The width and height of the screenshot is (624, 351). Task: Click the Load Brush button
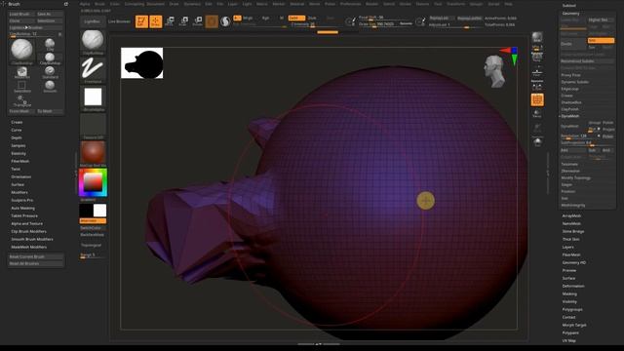click(21, 14)
